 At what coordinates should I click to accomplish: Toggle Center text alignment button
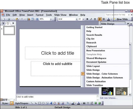104,19
